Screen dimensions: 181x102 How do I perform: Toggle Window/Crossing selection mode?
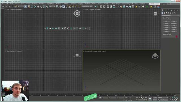(35, 7)
